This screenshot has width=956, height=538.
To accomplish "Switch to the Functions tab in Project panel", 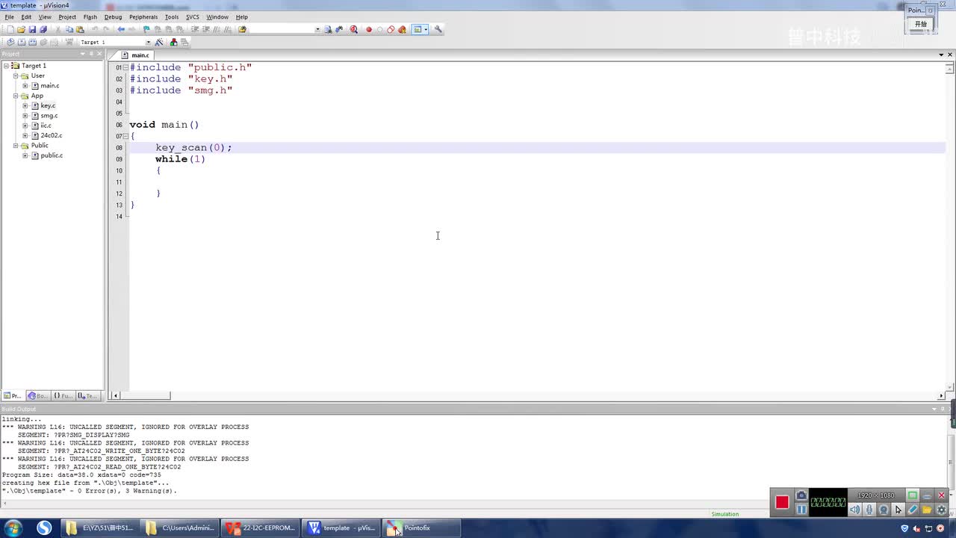I will 63,396.
